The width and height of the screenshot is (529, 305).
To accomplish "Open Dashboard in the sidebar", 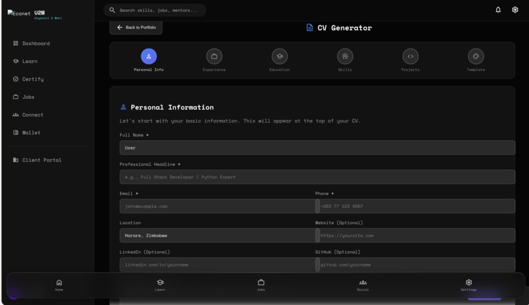I will (32, 43).
